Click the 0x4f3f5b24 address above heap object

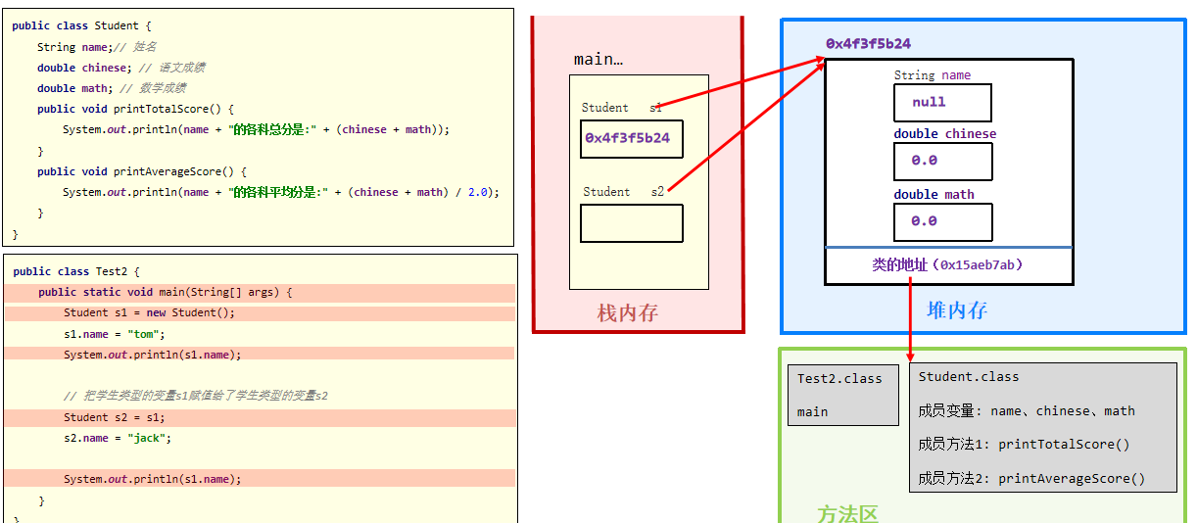click(x=868, y=44)
